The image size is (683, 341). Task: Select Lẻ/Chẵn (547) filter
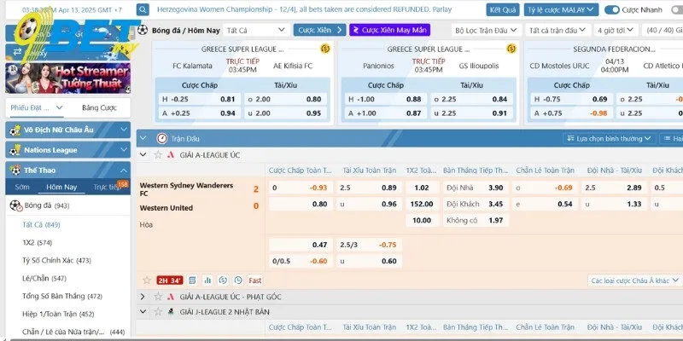(x=44, y=279)
